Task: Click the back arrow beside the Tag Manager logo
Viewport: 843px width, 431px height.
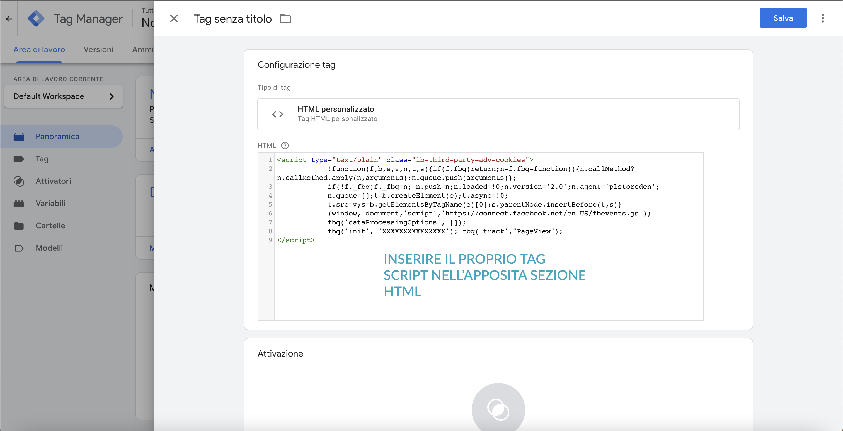Action: pyautogui.click(x=9, y=19)
